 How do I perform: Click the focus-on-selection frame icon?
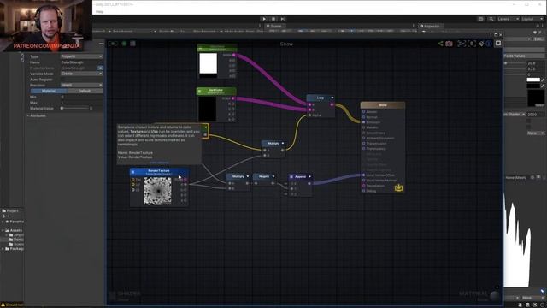point(462,44)
